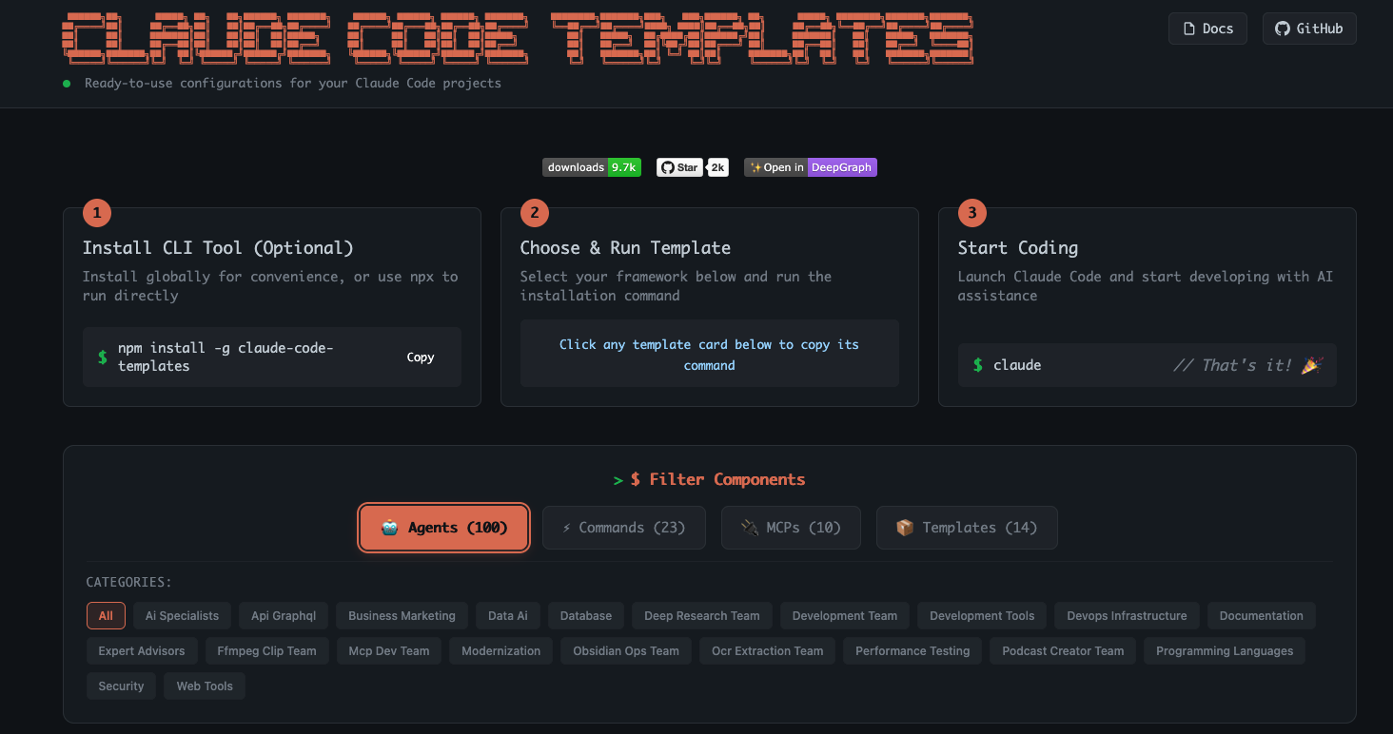Pick the Obsidian Ops Team category
1393x734 pixels.
[x=625, y=651]
